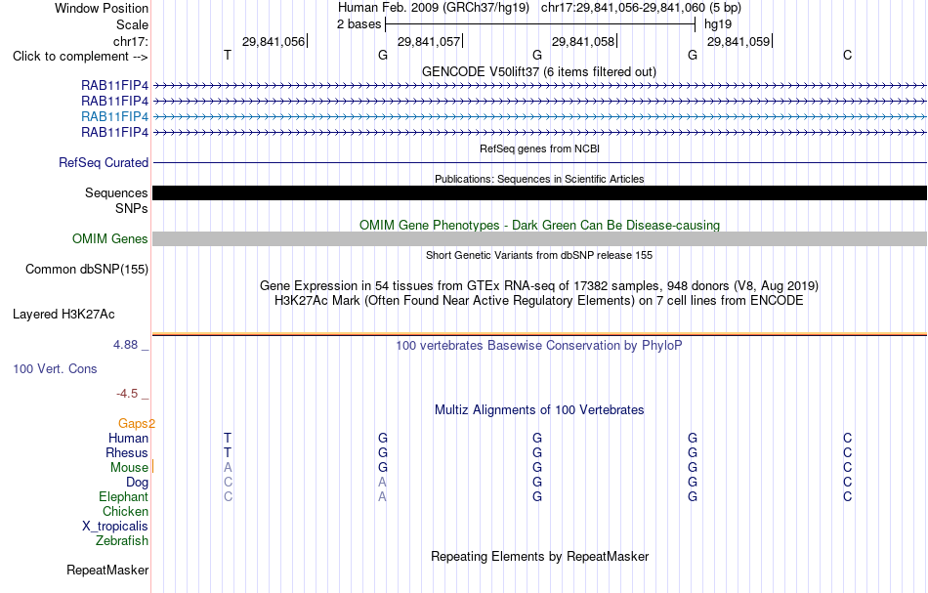Open 'Repeating Elements by RepeatMasker' track title
Viewport: 928px width, 593px height.
coord(539,556)
